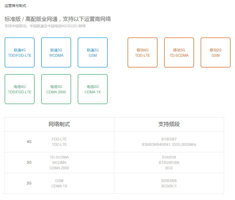Click BC0/BC1 band text
Viewport: 235px width, 200px height.
[x=169, y=186]
